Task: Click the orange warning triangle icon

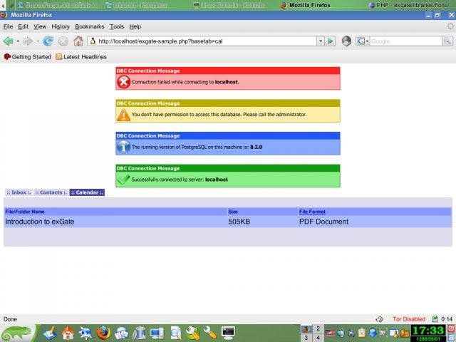Action: (x=123, y=115)
